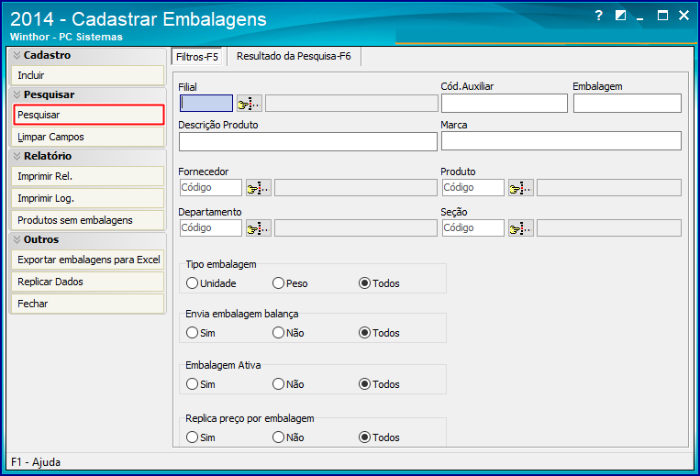Click the contrast toggle icon in title bar
Screen dimensions: 700x476
(x=620, y=16)
